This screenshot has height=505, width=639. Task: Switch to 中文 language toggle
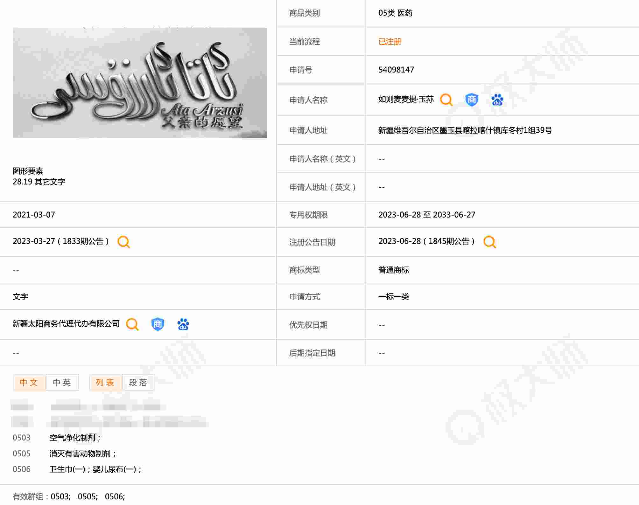(29, 382)
